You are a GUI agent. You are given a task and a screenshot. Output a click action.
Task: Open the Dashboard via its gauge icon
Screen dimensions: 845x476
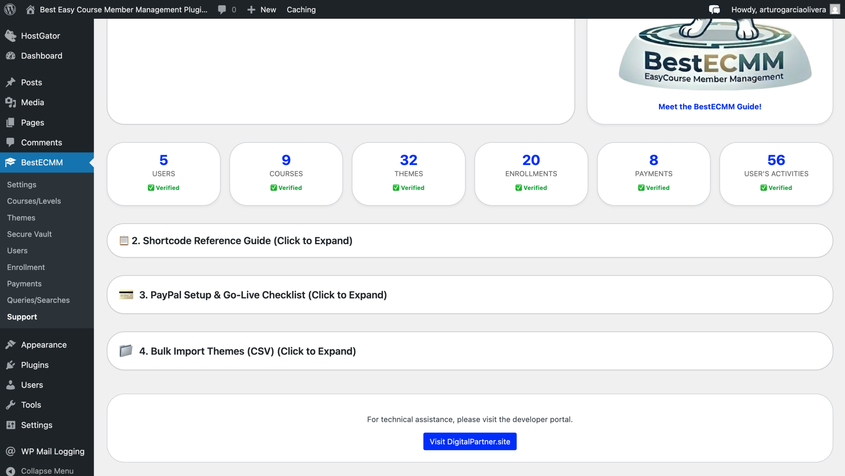click(x=11, y=55)
